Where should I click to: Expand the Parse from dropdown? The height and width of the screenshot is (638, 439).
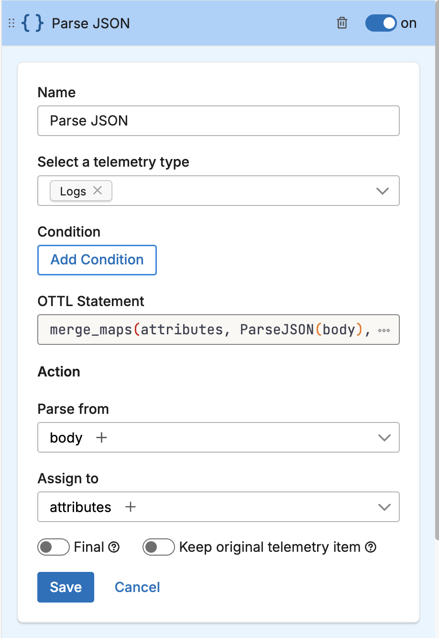click(384, 438)
